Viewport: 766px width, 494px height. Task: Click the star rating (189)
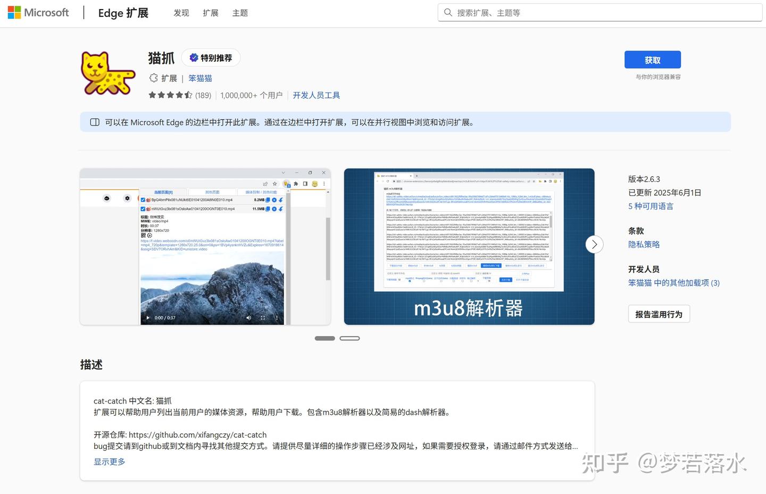tap(180, 95)
